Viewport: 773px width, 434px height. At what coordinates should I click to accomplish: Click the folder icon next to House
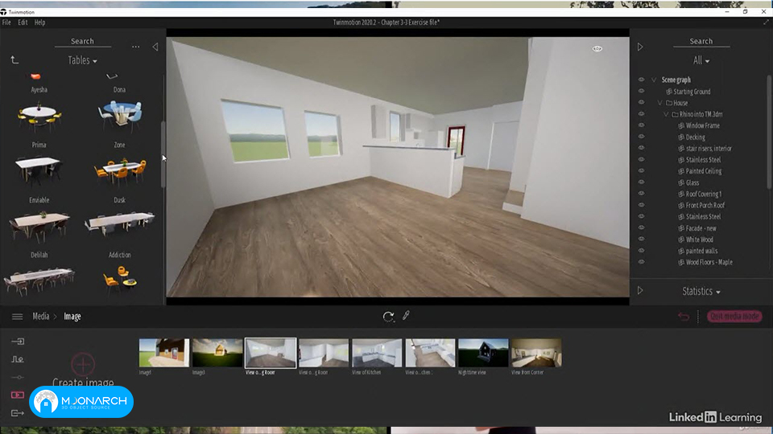point(669,103)
